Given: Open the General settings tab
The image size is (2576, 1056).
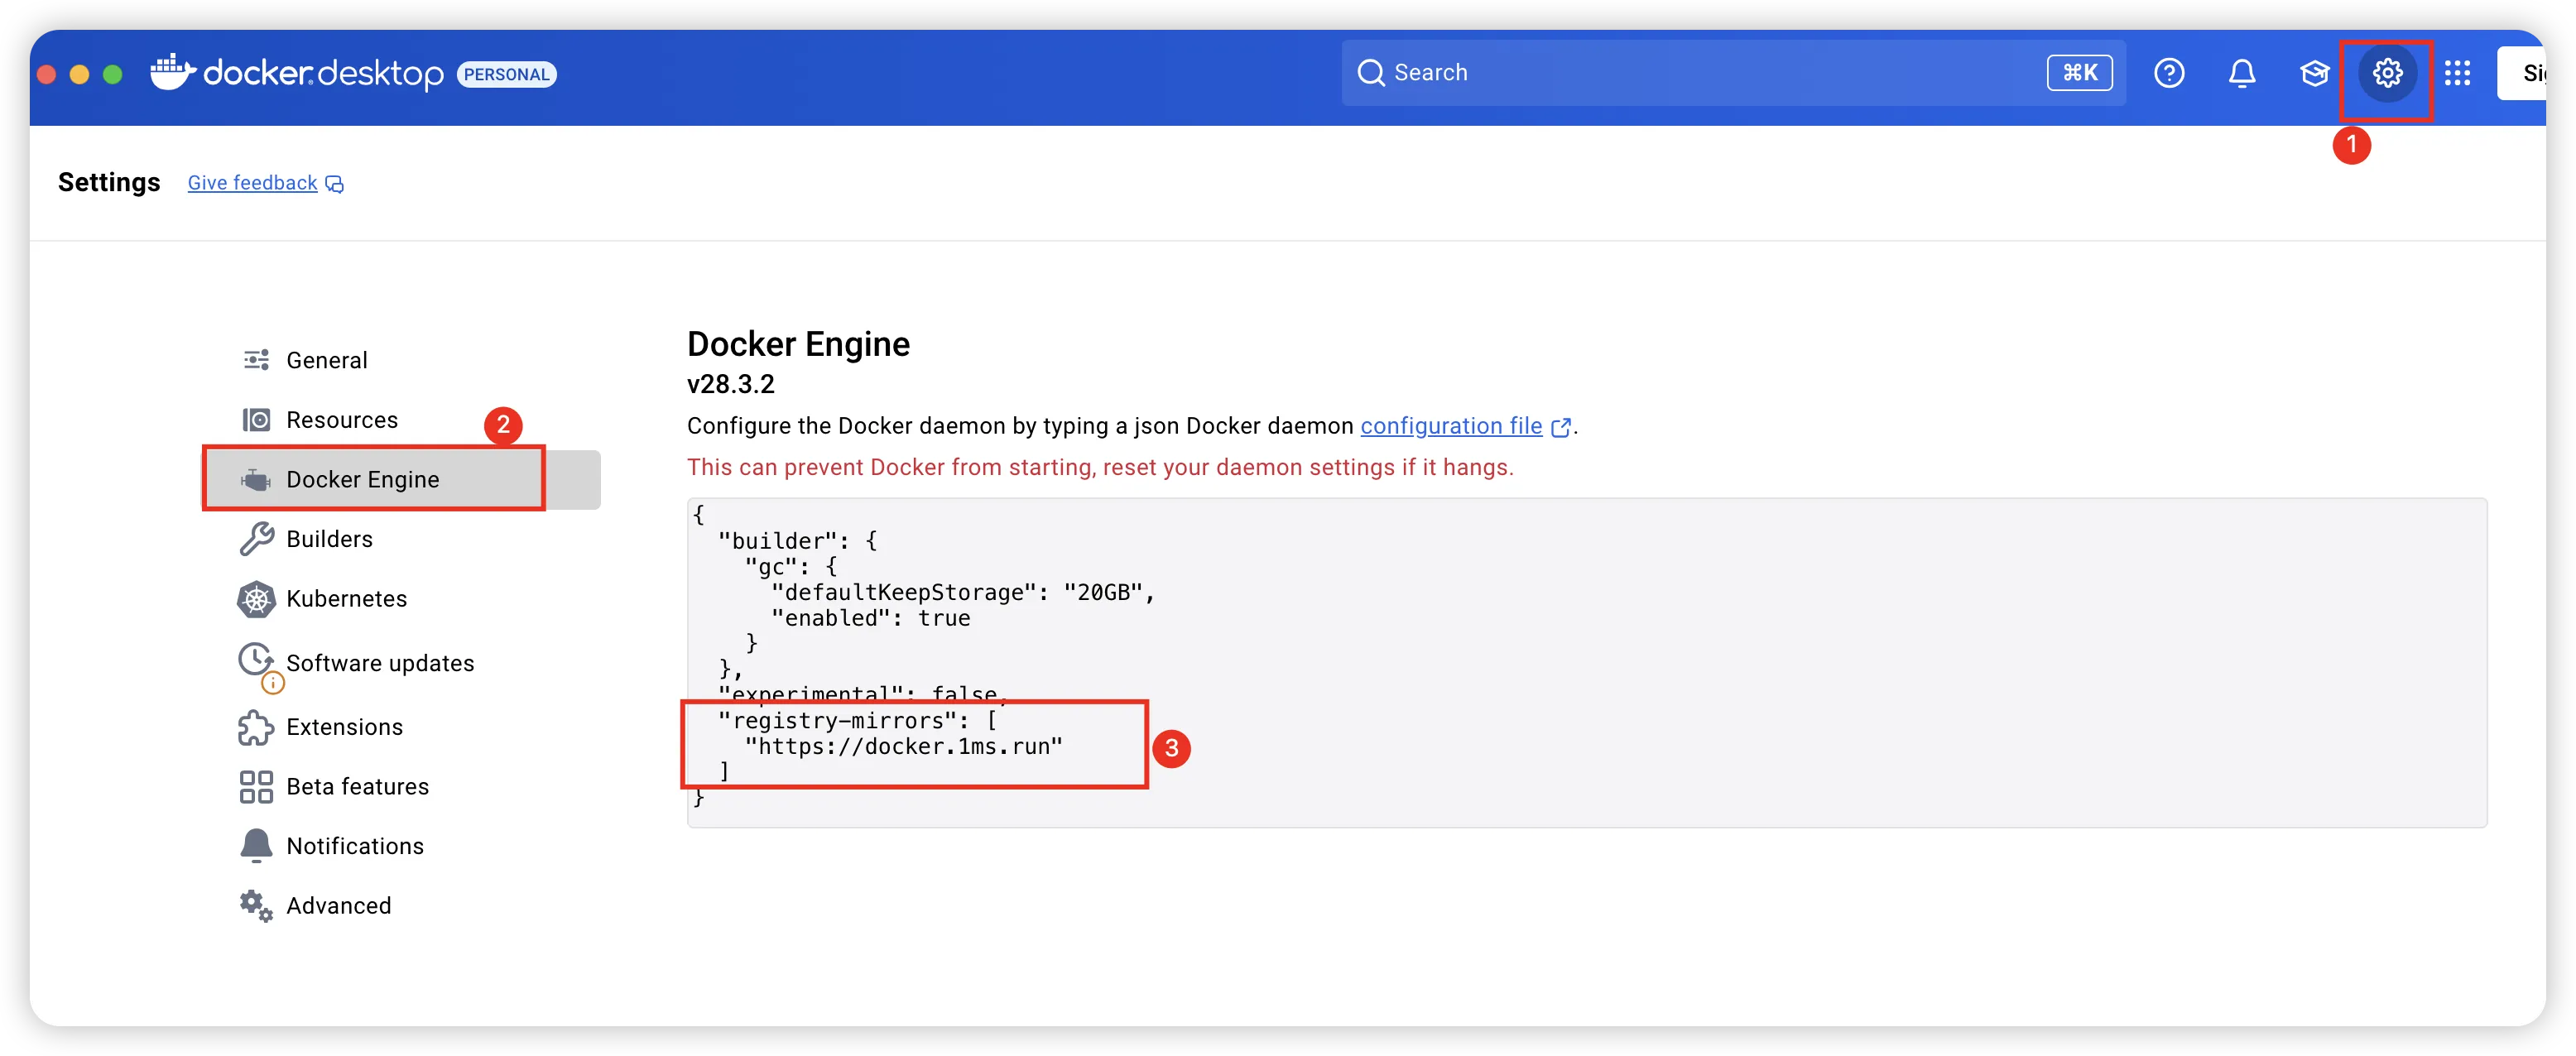Looking at the screenshot, I should (402, 360).
